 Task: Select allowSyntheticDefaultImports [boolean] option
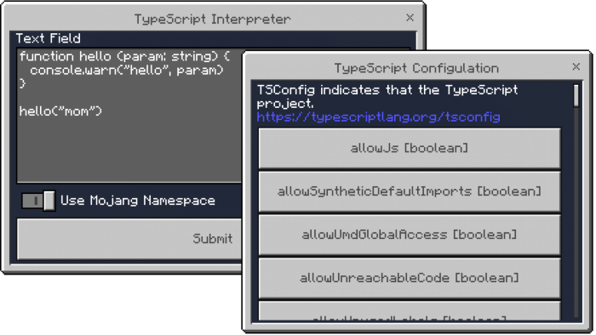410,191
